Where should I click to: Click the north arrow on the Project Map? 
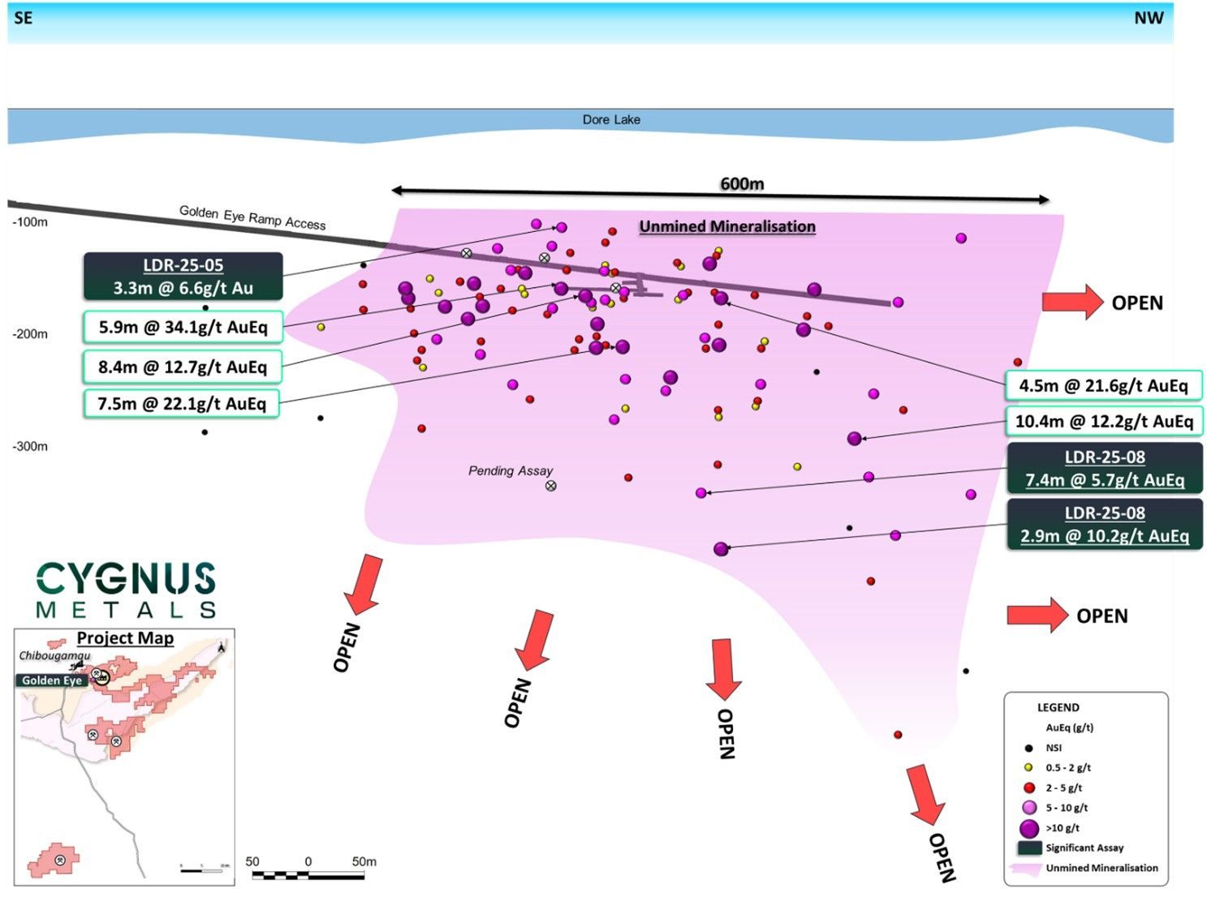(x=222, y=646)
